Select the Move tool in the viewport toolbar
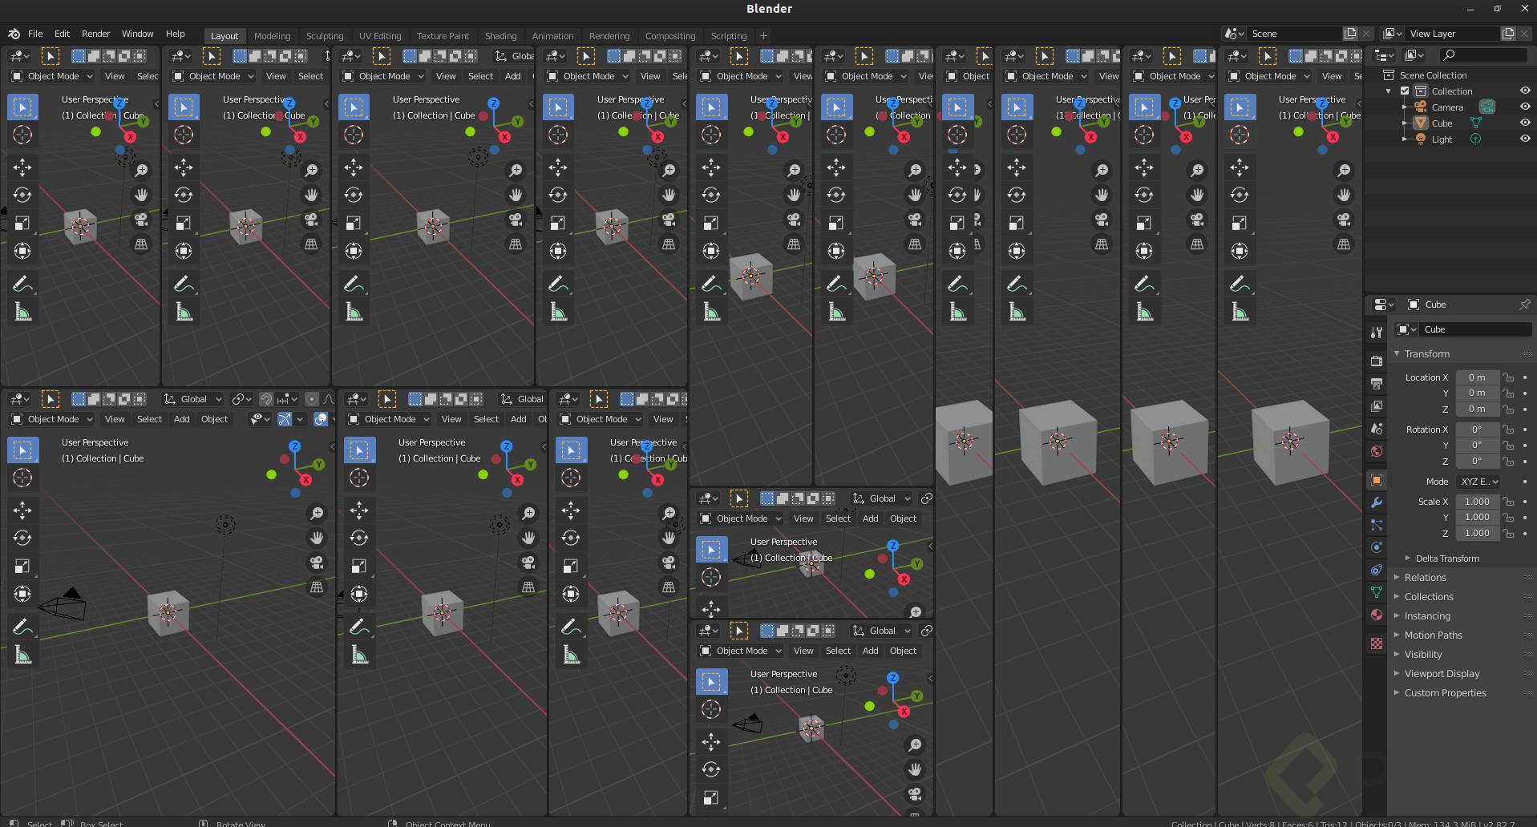Viewport: 1537px width, 827px height. tap(22, 166)
